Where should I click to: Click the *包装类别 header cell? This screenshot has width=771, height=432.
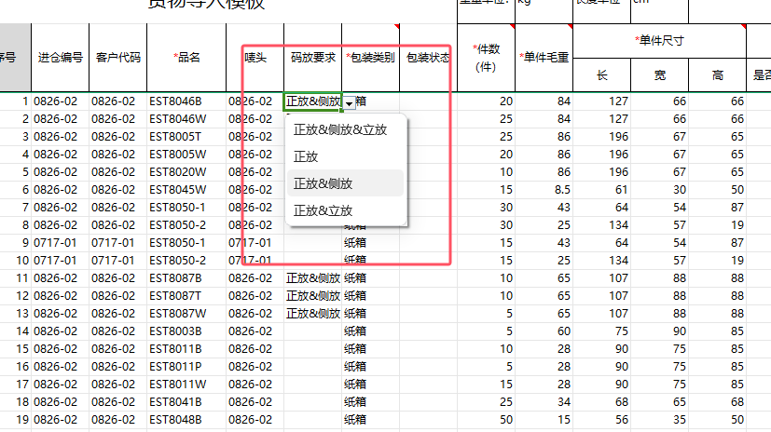point(371,58)
